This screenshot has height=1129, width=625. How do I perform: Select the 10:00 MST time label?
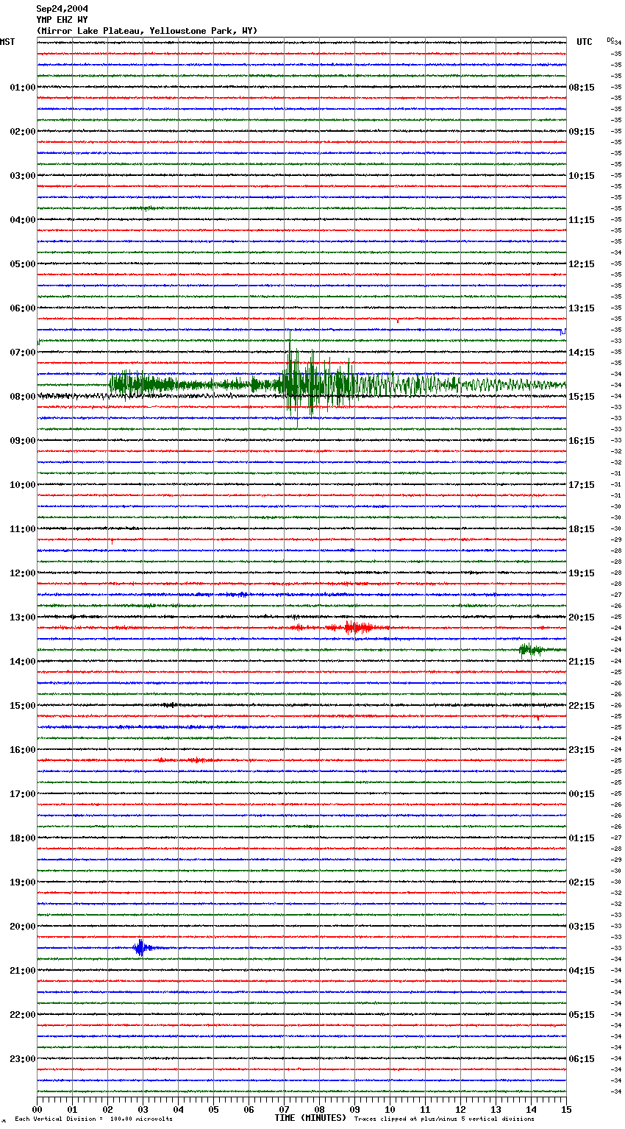[22, 485]
